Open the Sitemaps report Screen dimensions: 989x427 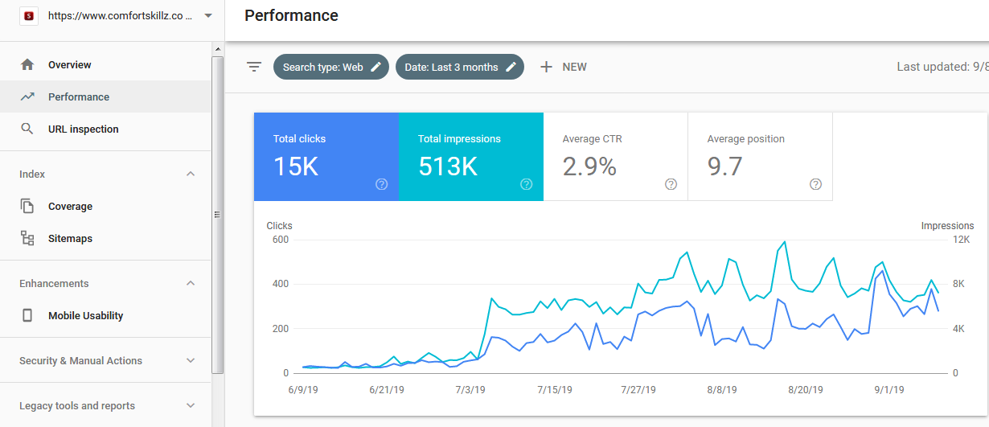70,238
